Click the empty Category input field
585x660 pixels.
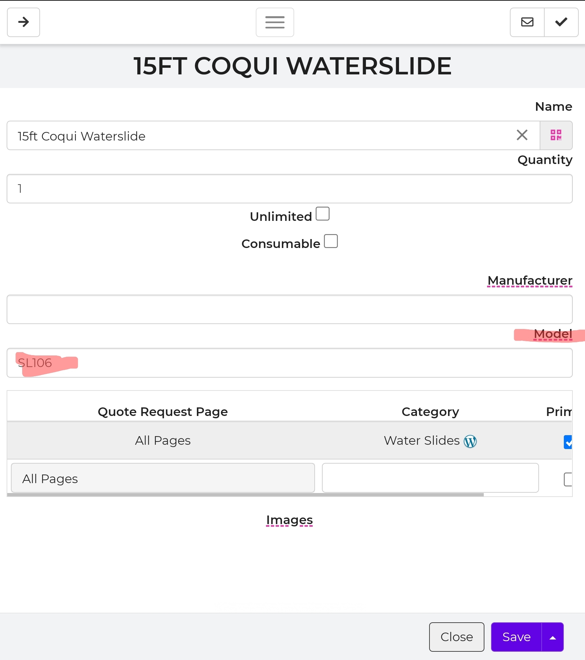coord(430,478)
